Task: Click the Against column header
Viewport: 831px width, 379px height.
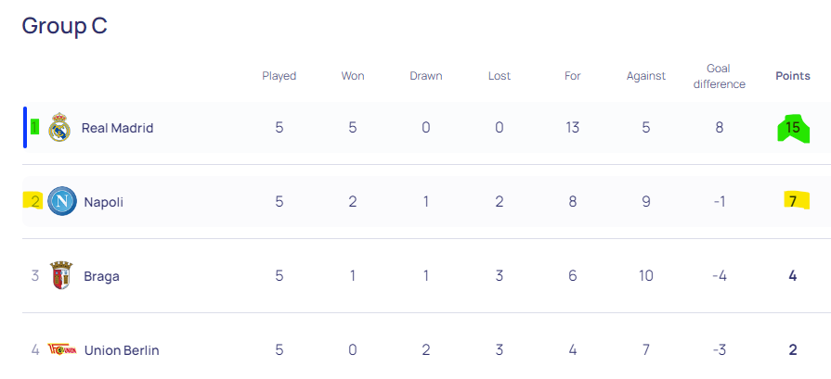Action: click(646, 76)
